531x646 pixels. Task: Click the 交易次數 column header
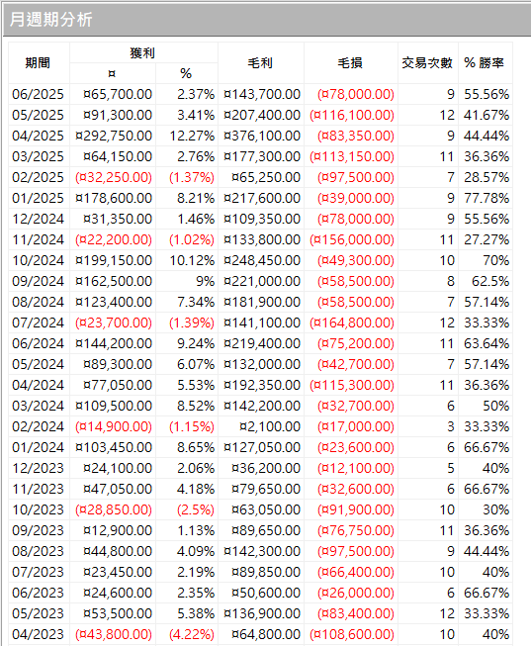pyautogui.click(x=427, y=63)
